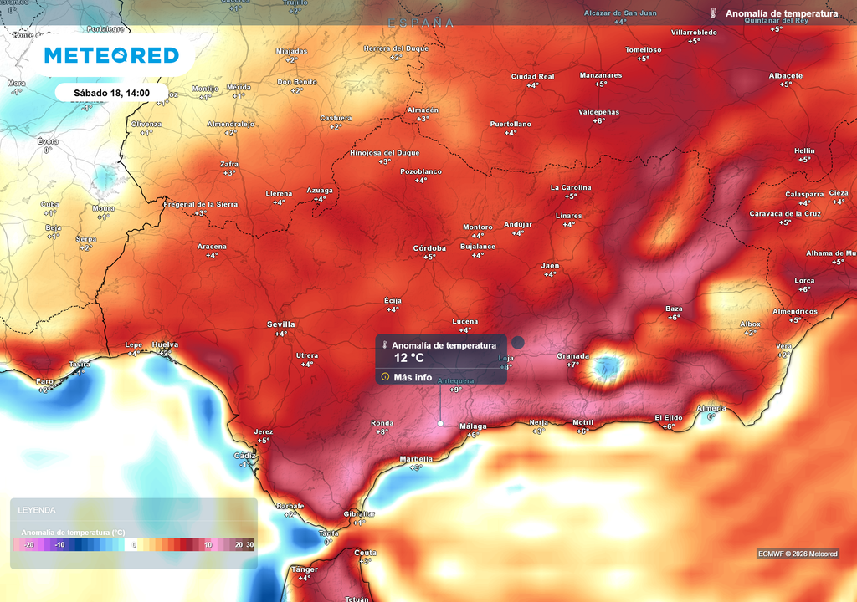This screenshot has width=857, height=602.
Task: Click the Écija city label
Action: coord(393,300)
